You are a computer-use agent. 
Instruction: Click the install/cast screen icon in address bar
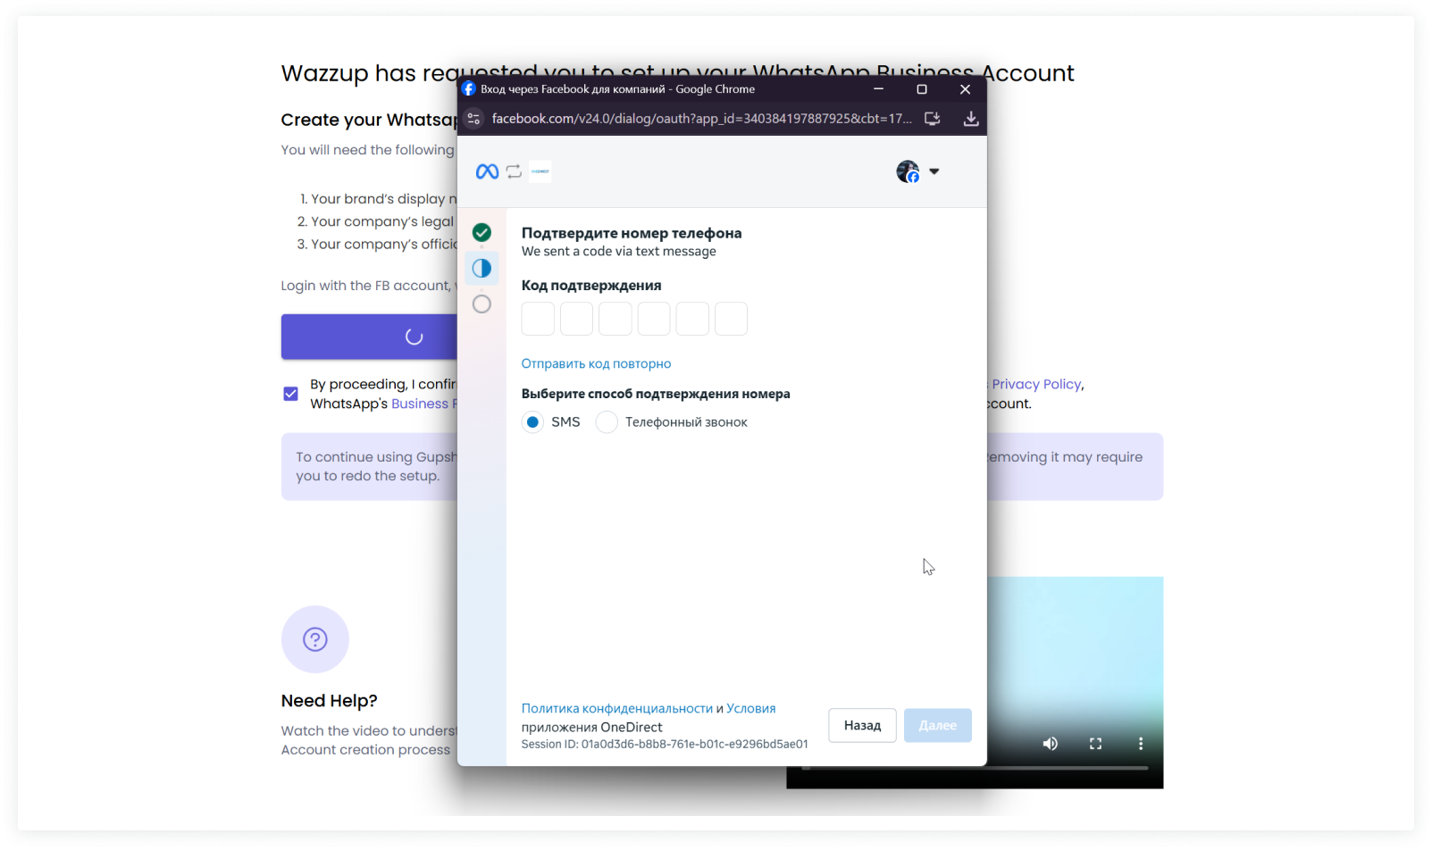click(x=933, y=119)
